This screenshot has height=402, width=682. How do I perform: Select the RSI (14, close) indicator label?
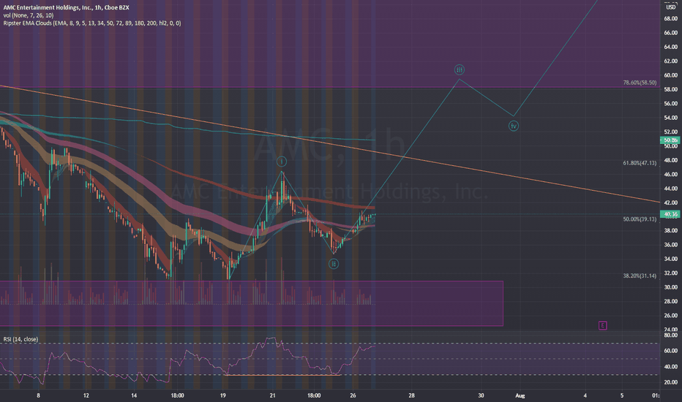pyautogui.click(x=20, y=339)
